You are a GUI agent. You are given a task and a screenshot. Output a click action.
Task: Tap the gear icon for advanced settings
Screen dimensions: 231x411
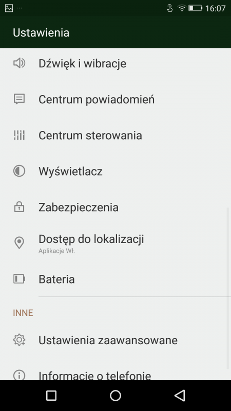coord(19,340)
